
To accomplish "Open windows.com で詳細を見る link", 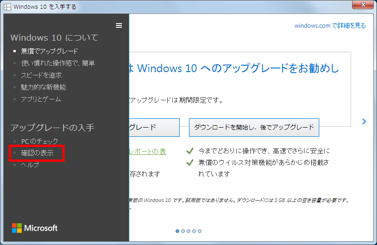I will [x=330, y=25].
